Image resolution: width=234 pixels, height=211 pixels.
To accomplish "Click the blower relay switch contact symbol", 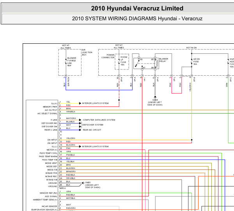I will coord(137,63).
